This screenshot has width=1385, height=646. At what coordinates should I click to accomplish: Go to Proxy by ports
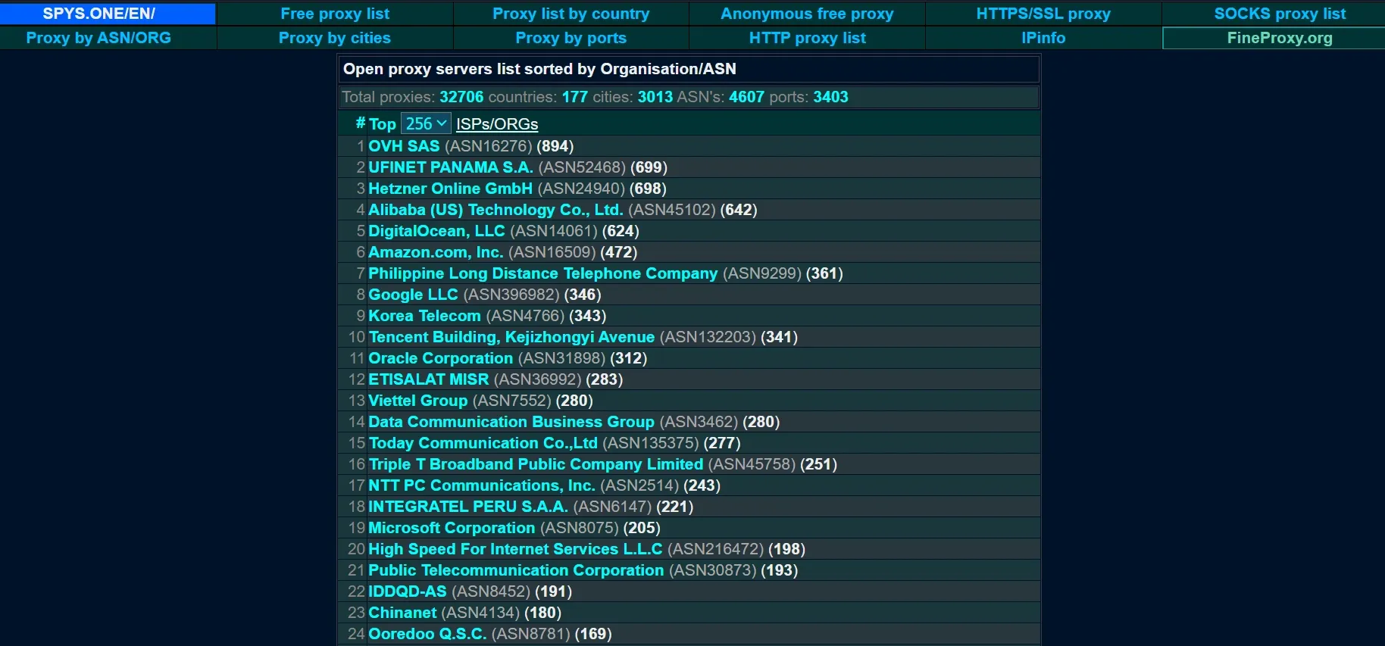coord(571,38)
